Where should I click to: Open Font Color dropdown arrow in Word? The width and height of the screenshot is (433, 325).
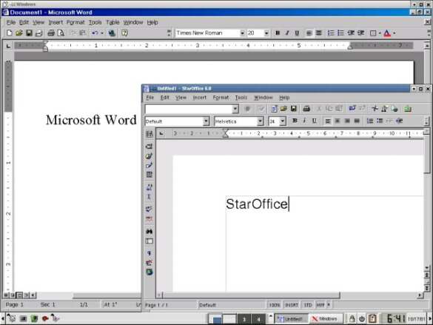395,33
